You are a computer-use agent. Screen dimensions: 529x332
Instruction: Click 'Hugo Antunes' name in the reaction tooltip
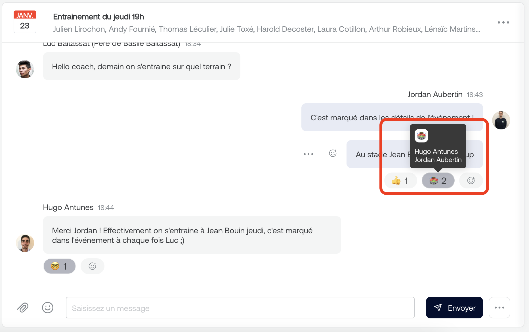[436, 152]
